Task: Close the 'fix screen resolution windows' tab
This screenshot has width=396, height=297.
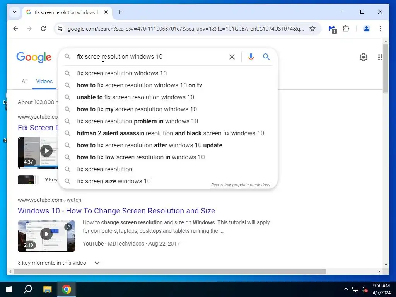Action: (x=106, y=12)
